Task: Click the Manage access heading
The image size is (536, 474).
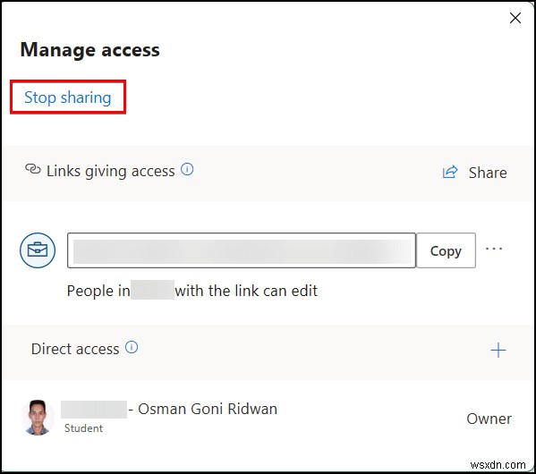Action: point(89,50)
